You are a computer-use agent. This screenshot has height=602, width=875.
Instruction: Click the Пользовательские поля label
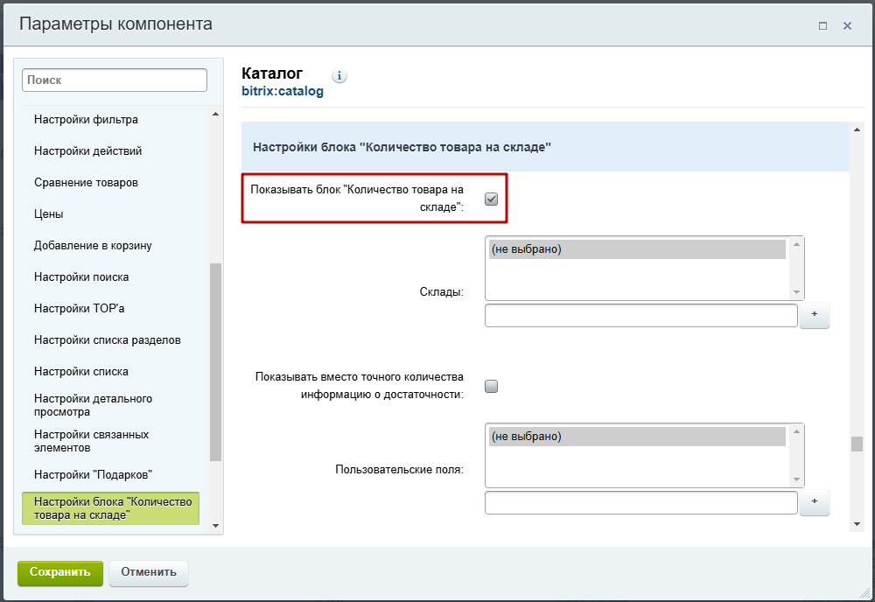pyautogui.click(x=400, y=470)
